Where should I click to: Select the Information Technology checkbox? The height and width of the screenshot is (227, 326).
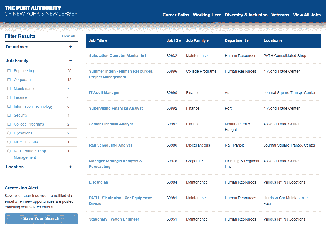click(x=9, y=106)
